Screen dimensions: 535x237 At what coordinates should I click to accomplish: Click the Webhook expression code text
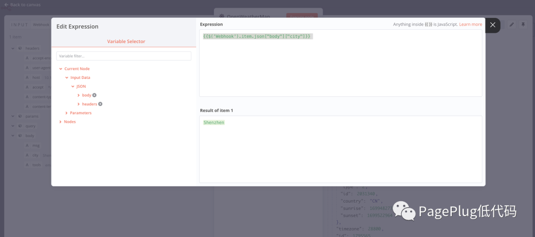tap(257, 36)
